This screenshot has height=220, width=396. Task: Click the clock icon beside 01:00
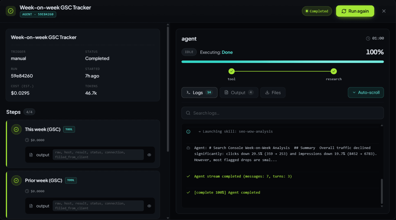368,38
